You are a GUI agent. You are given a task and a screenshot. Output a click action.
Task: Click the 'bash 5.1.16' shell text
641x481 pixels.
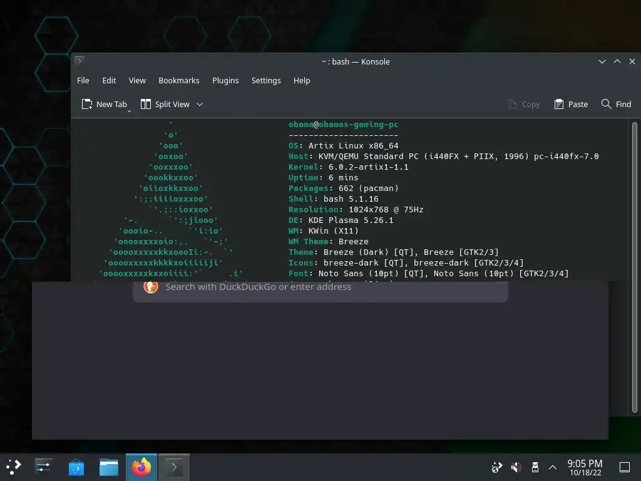[351, 199]
